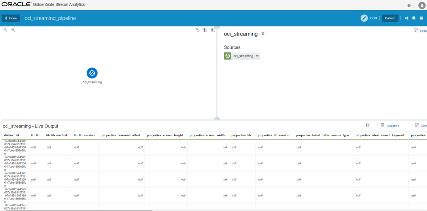Open the pipeline topology share icon
Screen dimensions: 427x211
click(407, 18)
